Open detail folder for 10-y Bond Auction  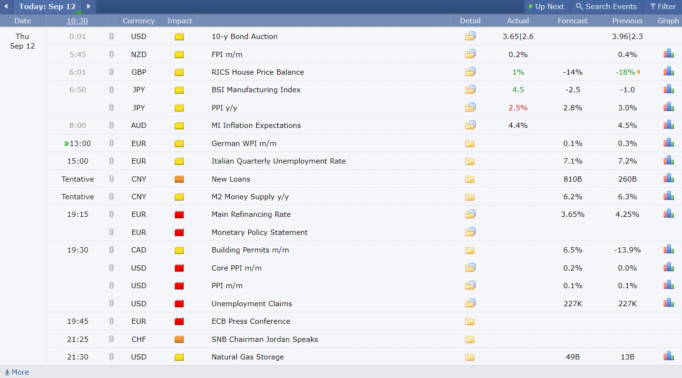click(x=470, y=36)
